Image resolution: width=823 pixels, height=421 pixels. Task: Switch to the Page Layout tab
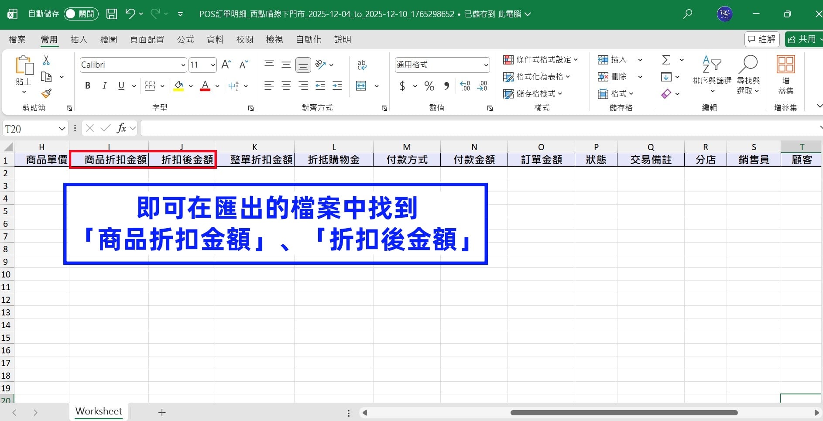point(147,39)
